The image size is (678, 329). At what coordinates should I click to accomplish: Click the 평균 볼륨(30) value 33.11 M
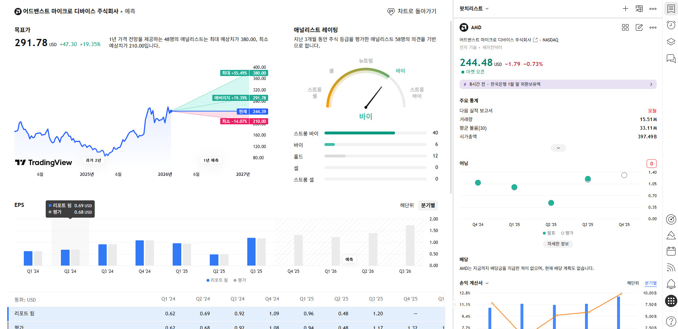point(648,128)
